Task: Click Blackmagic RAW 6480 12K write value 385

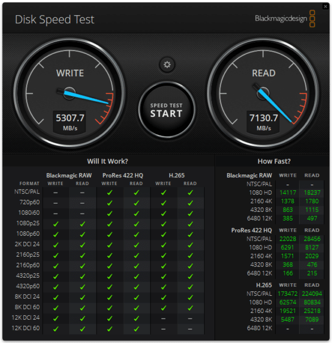Action: pos(288,218)
